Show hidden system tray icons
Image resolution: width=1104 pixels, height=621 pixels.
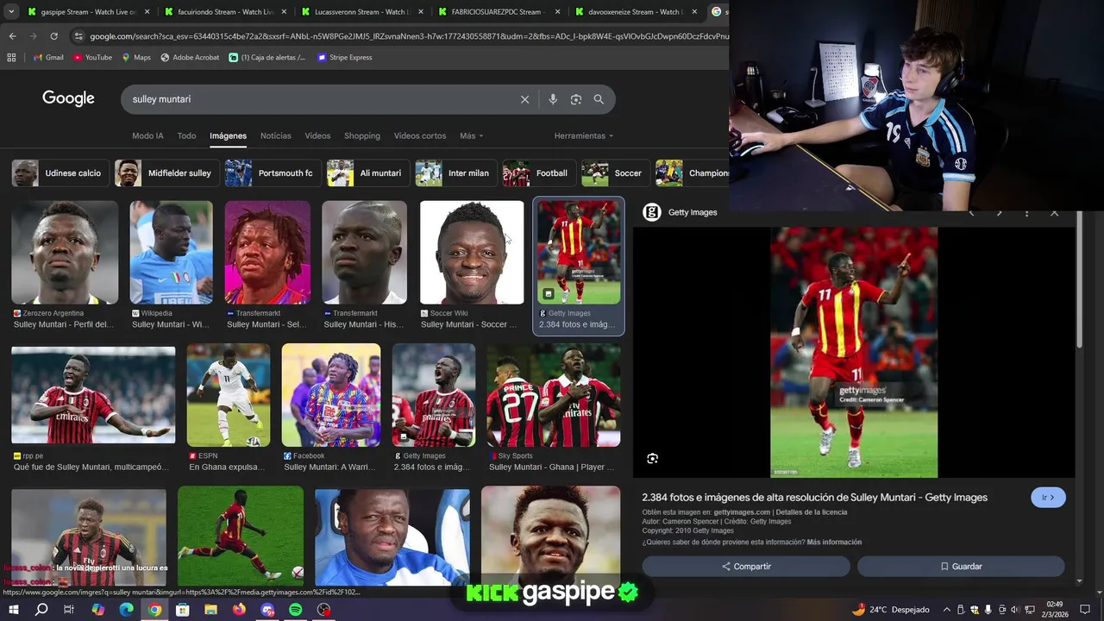click(x=947, y=610)
